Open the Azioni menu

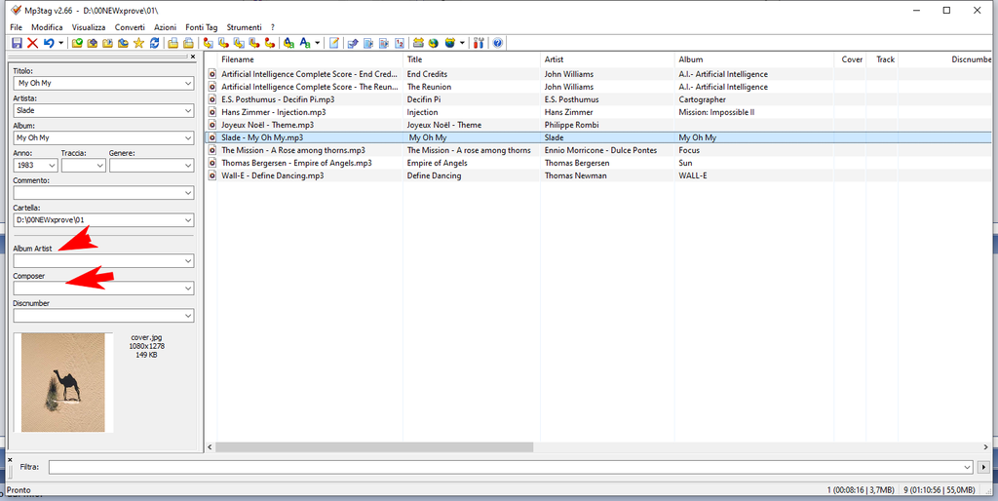click(165, 27)
